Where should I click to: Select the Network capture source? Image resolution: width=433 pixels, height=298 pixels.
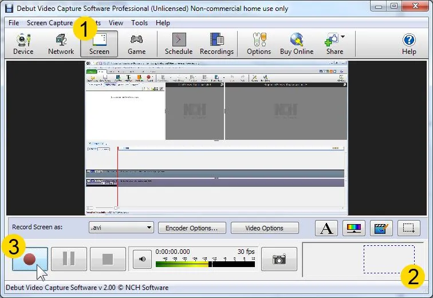point(61,44)
